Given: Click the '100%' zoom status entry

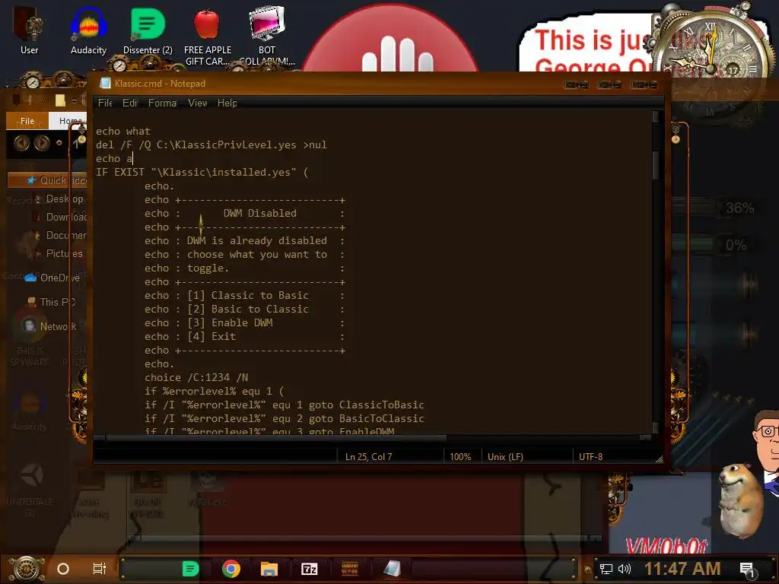Looking at the screenshot, I should (x=460, y=457).
